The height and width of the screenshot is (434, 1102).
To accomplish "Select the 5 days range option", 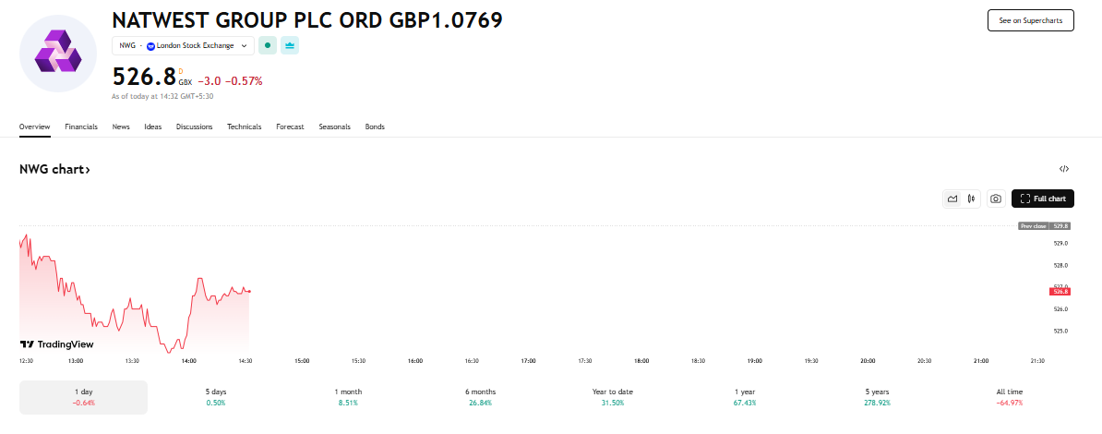I will click(217, 397).
